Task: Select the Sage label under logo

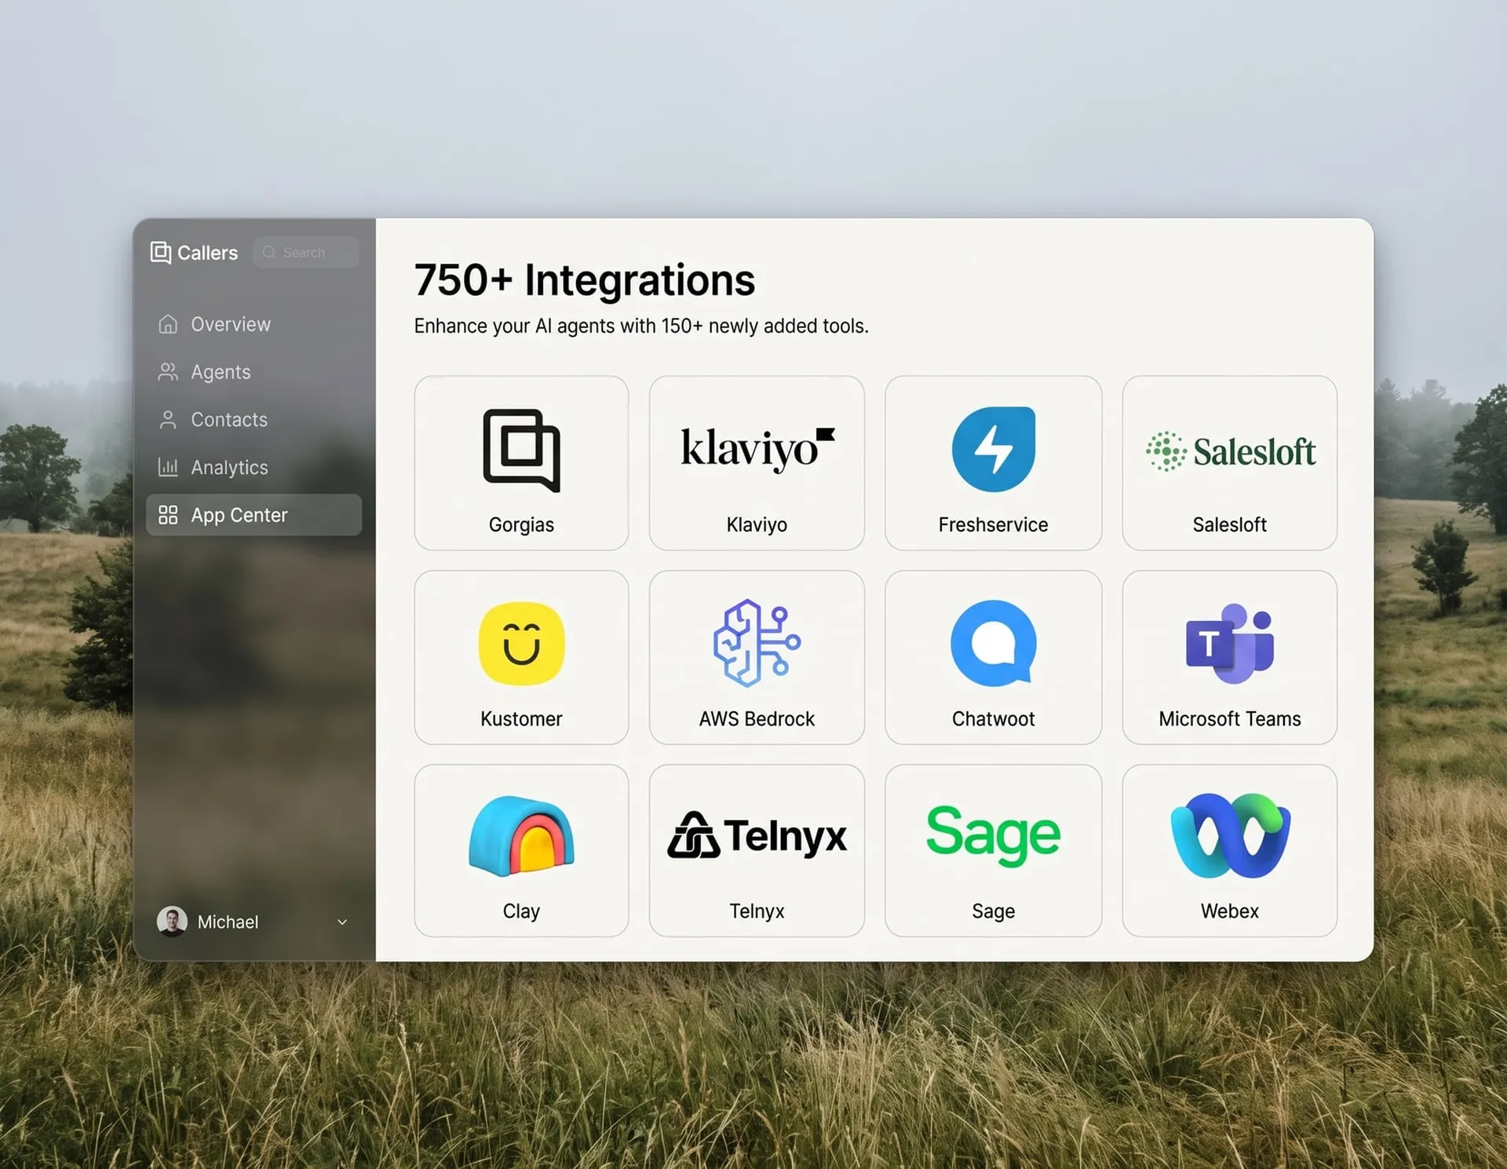Action: pyautogui.click(x=993, y=911)
